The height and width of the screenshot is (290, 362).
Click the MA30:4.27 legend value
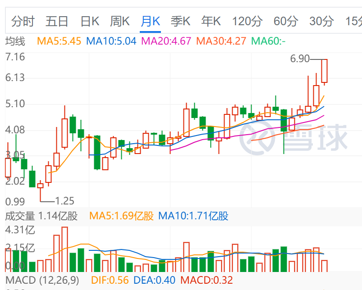pyautogui.click(x=221, y=41)
